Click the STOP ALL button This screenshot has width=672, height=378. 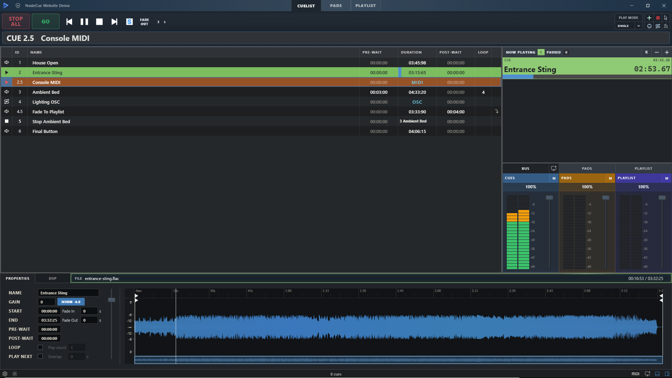(16, 21)
